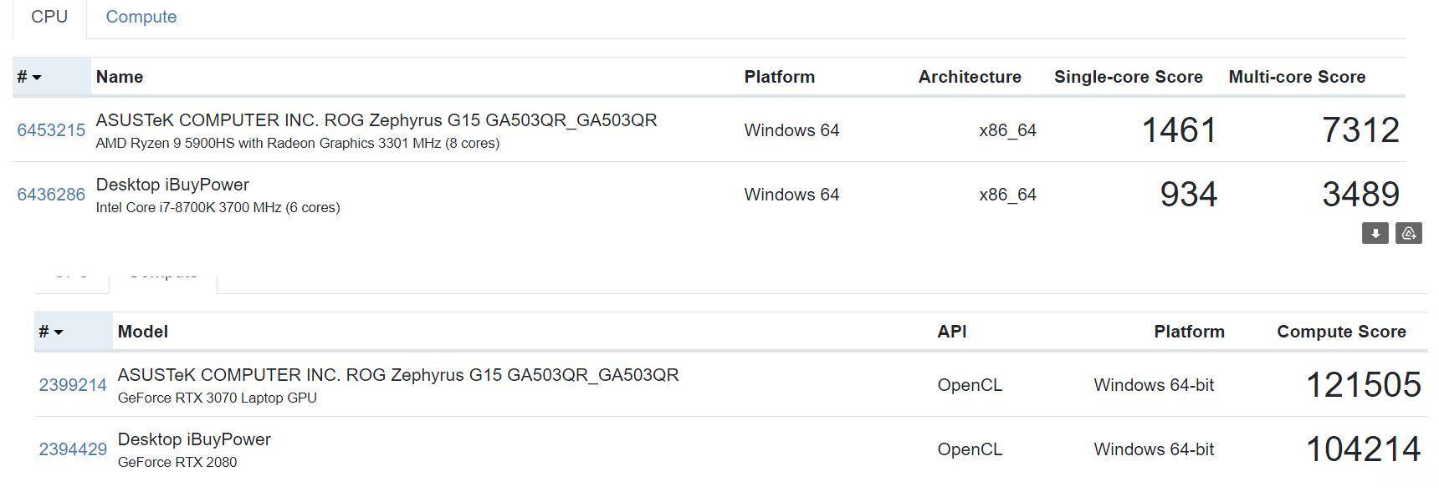The width and height of the screenshot is (1439, 497).
Task: Select the ROG Zephyrus name above RTX 3070
Action: (398, 375)
